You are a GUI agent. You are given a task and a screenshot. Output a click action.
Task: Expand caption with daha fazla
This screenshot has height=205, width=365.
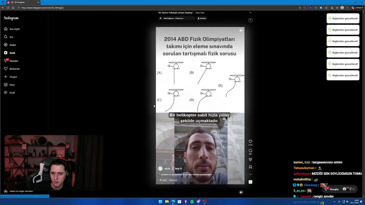(x=200, y=13)
